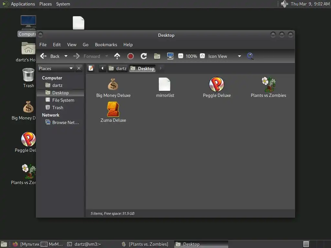The height and width of the screenshot is (248, 331).
Task: Select Desktop in the Places sidebar
Action: [60, 93]
